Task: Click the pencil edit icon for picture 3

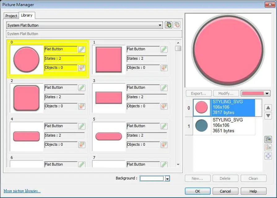Action: pos(164,88)
